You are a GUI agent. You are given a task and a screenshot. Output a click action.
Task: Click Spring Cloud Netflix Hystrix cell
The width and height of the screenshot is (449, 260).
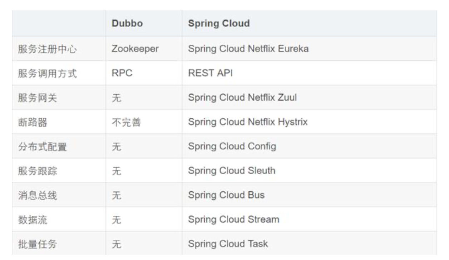click(248, 122)
